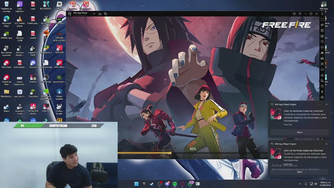The image size is (334, 188).
Task: Go back in MSI App Player
Action: [x=94, y=14]
